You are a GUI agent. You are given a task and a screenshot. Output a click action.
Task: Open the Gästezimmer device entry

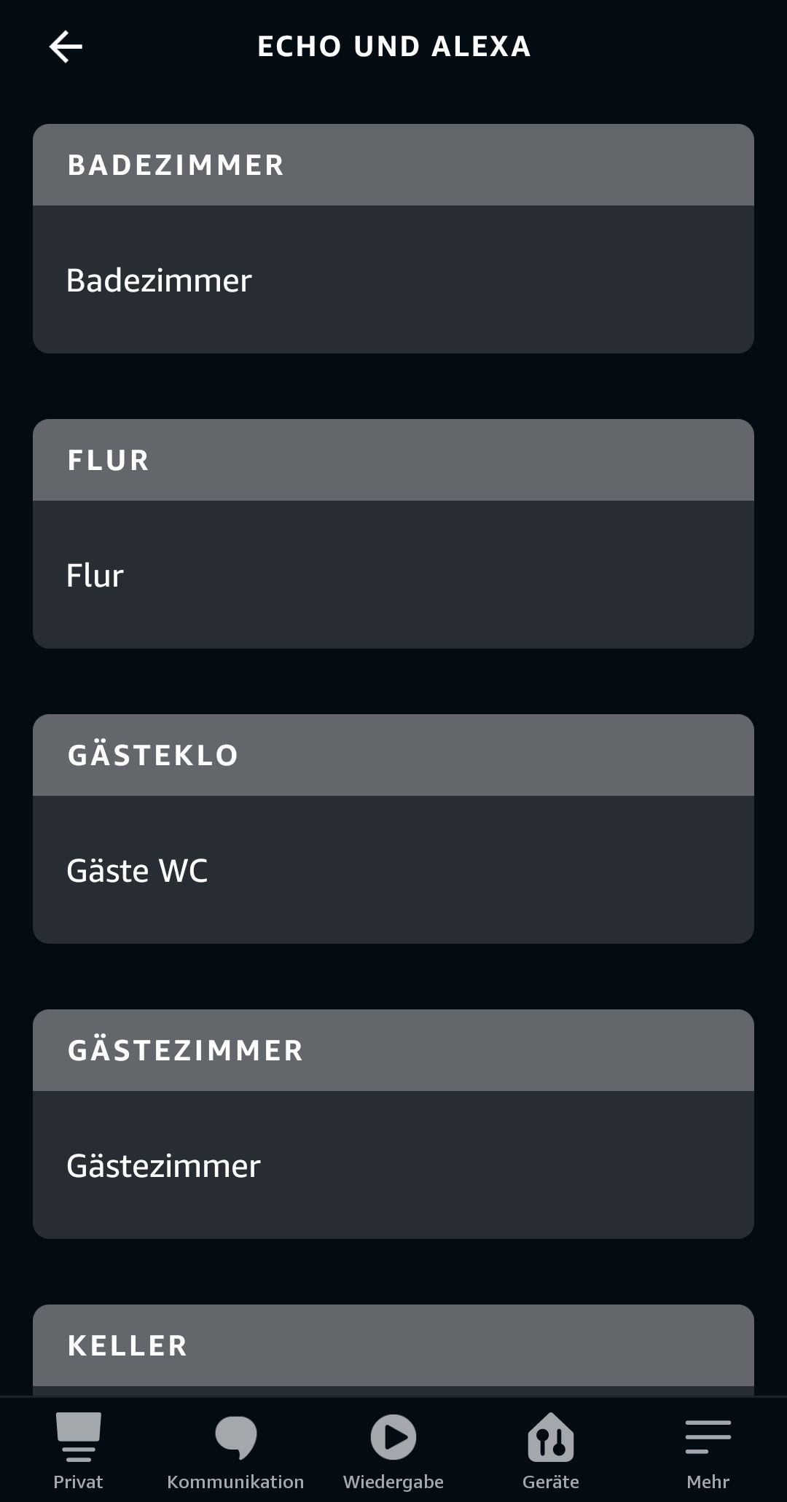pyautogui.click(x=393, y=1165)
